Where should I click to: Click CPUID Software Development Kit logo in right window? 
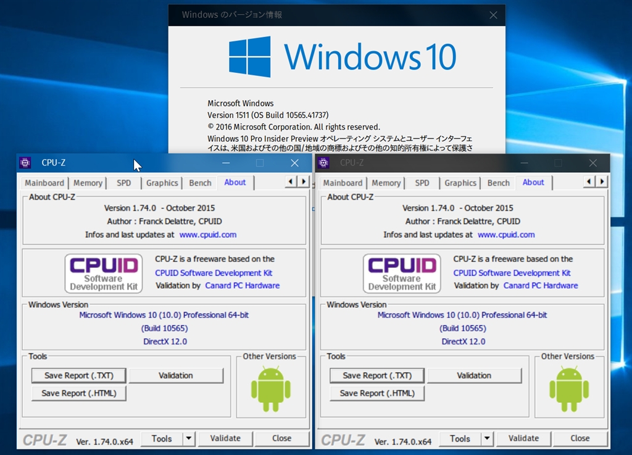click(402, 273)
